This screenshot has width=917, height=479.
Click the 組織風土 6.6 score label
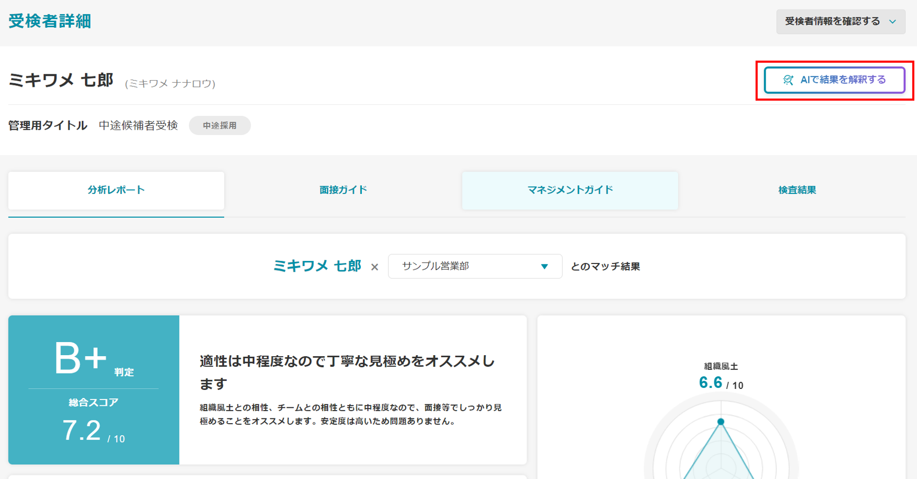[x=720, y=382]
